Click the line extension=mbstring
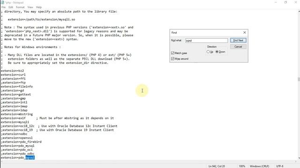This screenshot has height=168, width=300. (17, 114)
